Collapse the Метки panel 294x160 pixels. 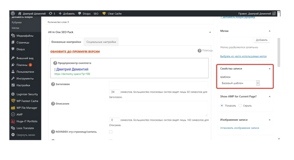tap(269, 31)
